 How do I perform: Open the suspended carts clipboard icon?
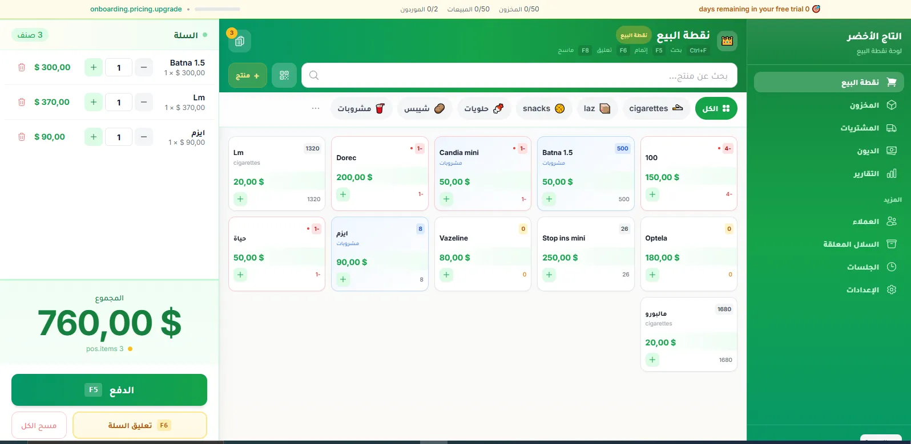click(x=240, y=41)
